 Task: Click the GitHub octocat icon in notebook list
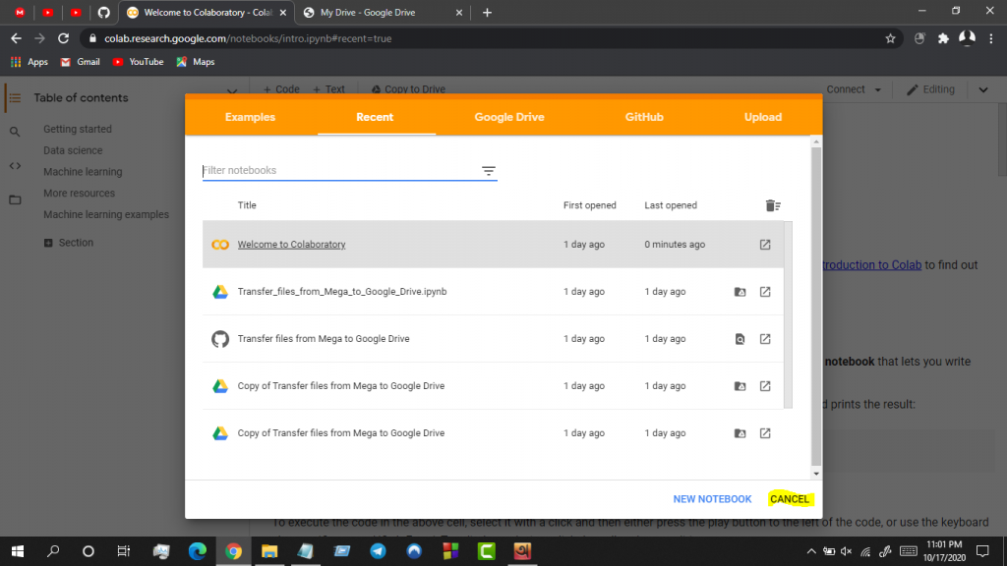coord(220,339)
